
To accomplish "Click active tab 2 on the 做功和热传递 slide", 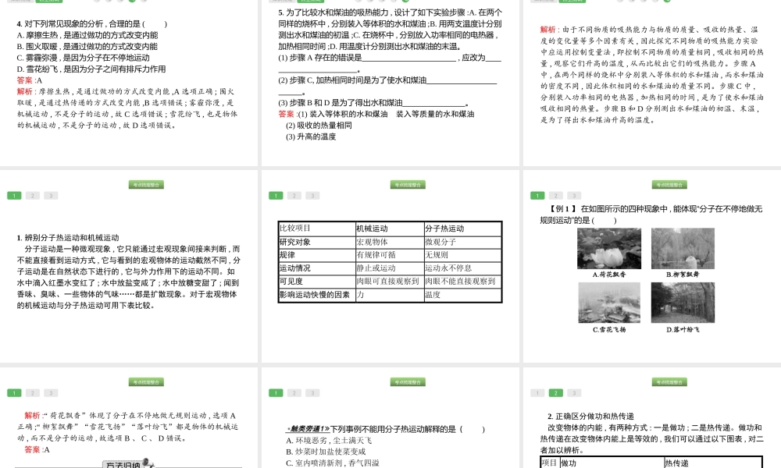I will (555, 393).
